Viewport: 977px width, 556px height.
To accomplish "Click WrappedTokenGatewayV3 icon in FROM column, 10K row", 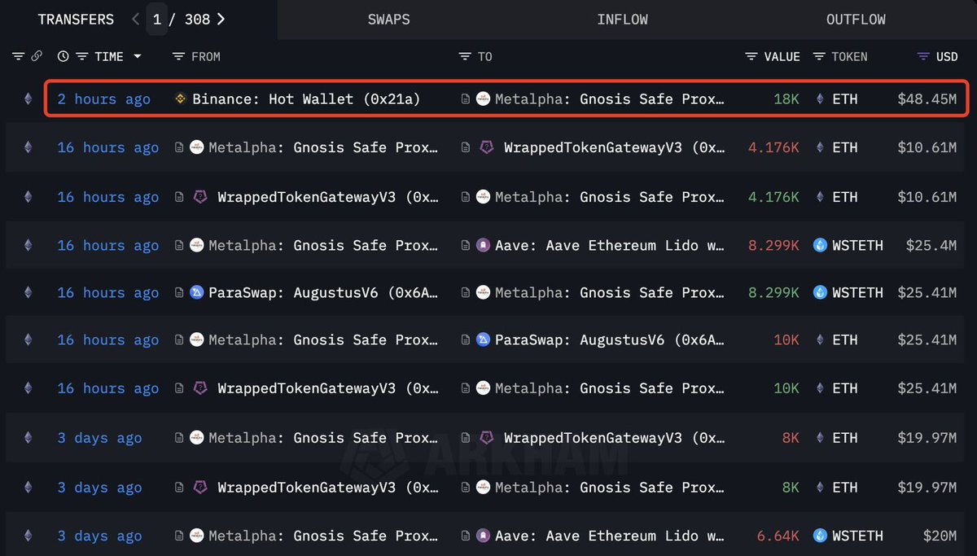I will (x=199, y=388).
